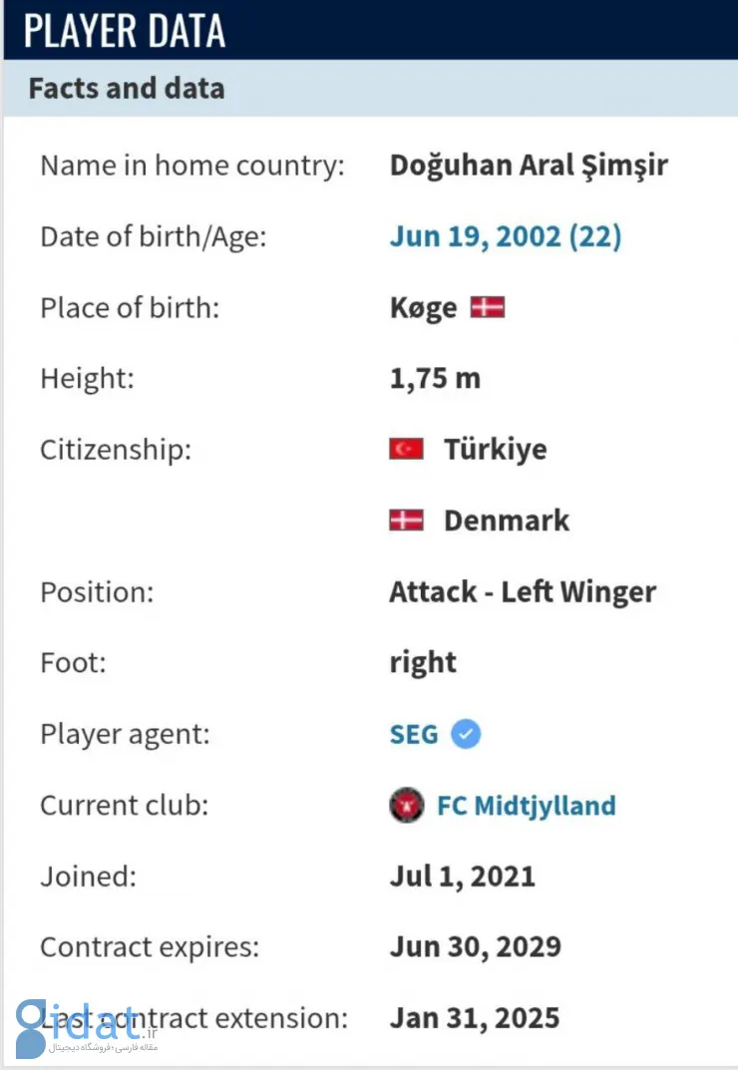Open the SEG player agent link

414,734
